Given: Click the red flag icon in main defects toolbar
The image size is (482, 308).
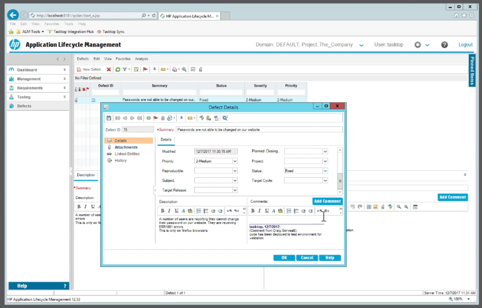Looking at the screenshot, I should 145,69.
